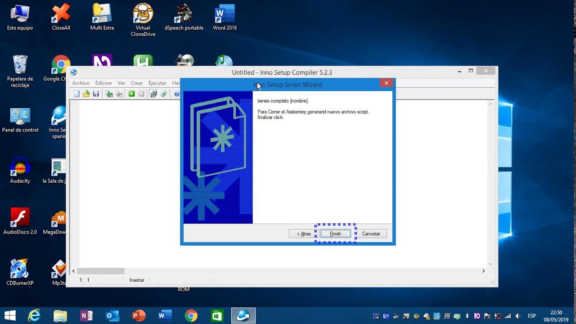Open the Multi Extra desktop folder
The width and height of the screenshot is (576, 324).
[102, 18]
